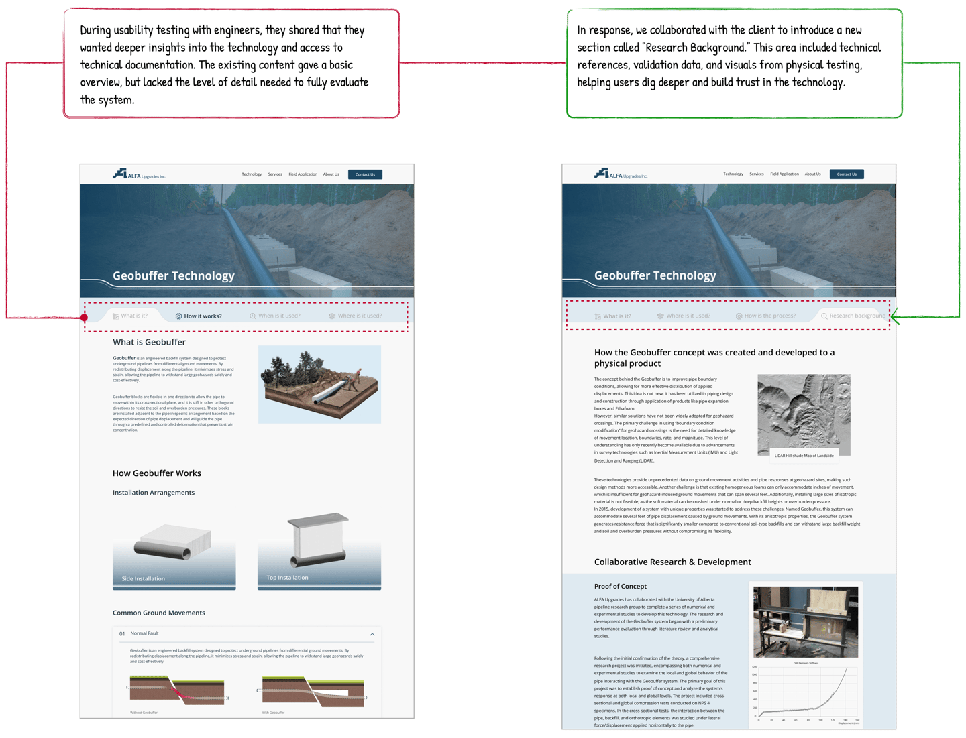Click the ALFA Upgrades logo in the right mockup
The width and height of the screenshot is (966, 738).
621,174
